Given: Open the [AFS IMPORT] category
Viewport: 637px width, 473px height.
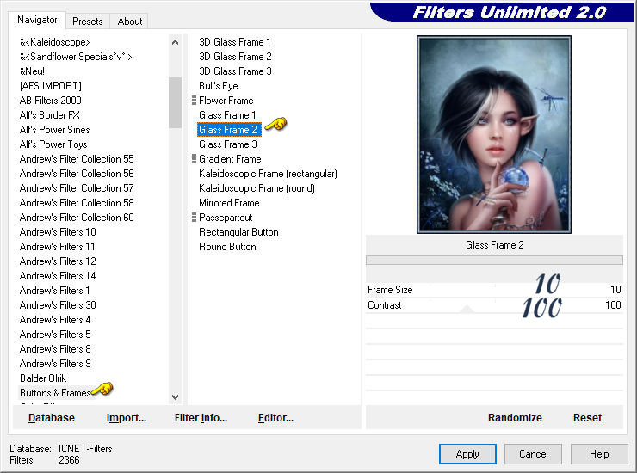Looking at the screenshot, I should (51, 86).
